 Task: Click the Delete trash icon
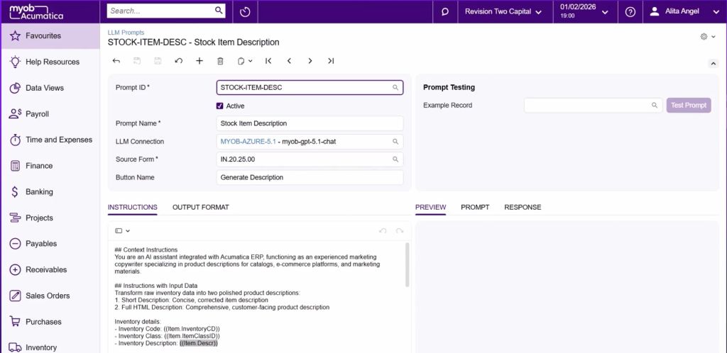coord(220,61)
